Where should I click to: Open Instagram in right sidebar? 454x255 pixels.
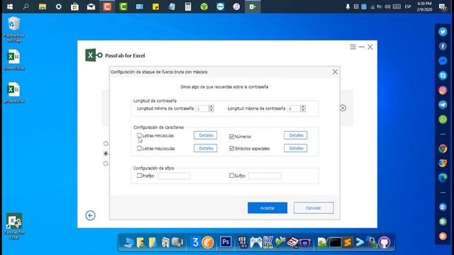click(x=443, y=90)
